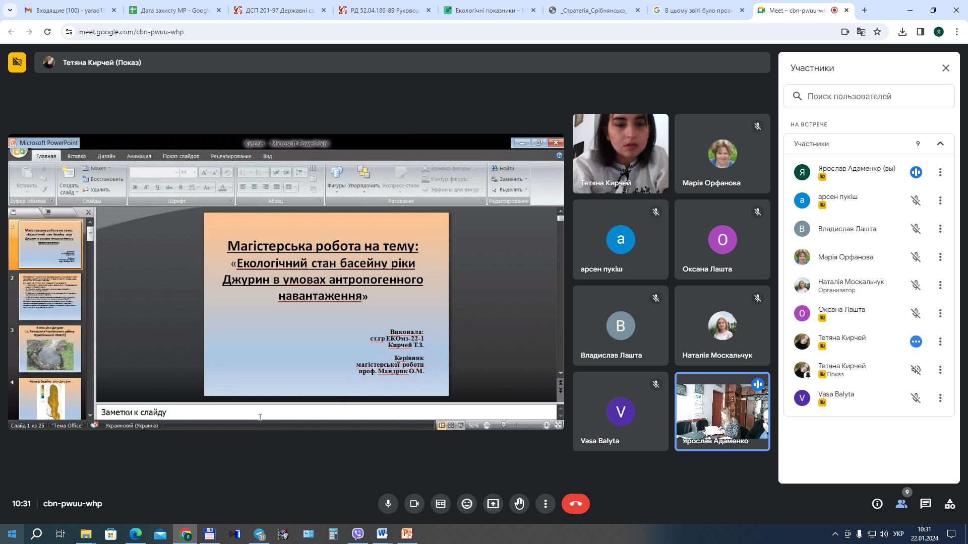Close the Участники side panel
Viewport: 968px width, 544px height.
point(946,68)
